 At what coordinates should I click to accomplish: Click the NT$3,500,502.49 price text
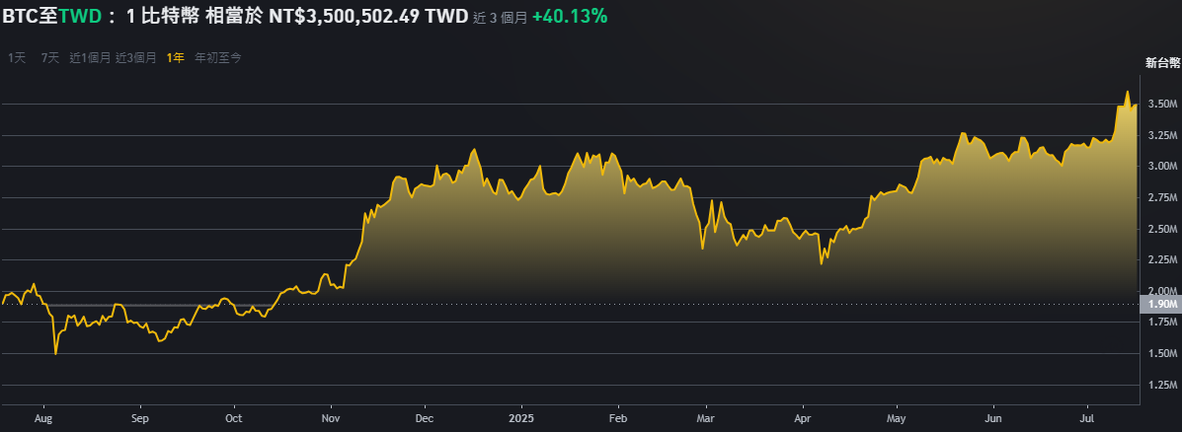point(346,17)
